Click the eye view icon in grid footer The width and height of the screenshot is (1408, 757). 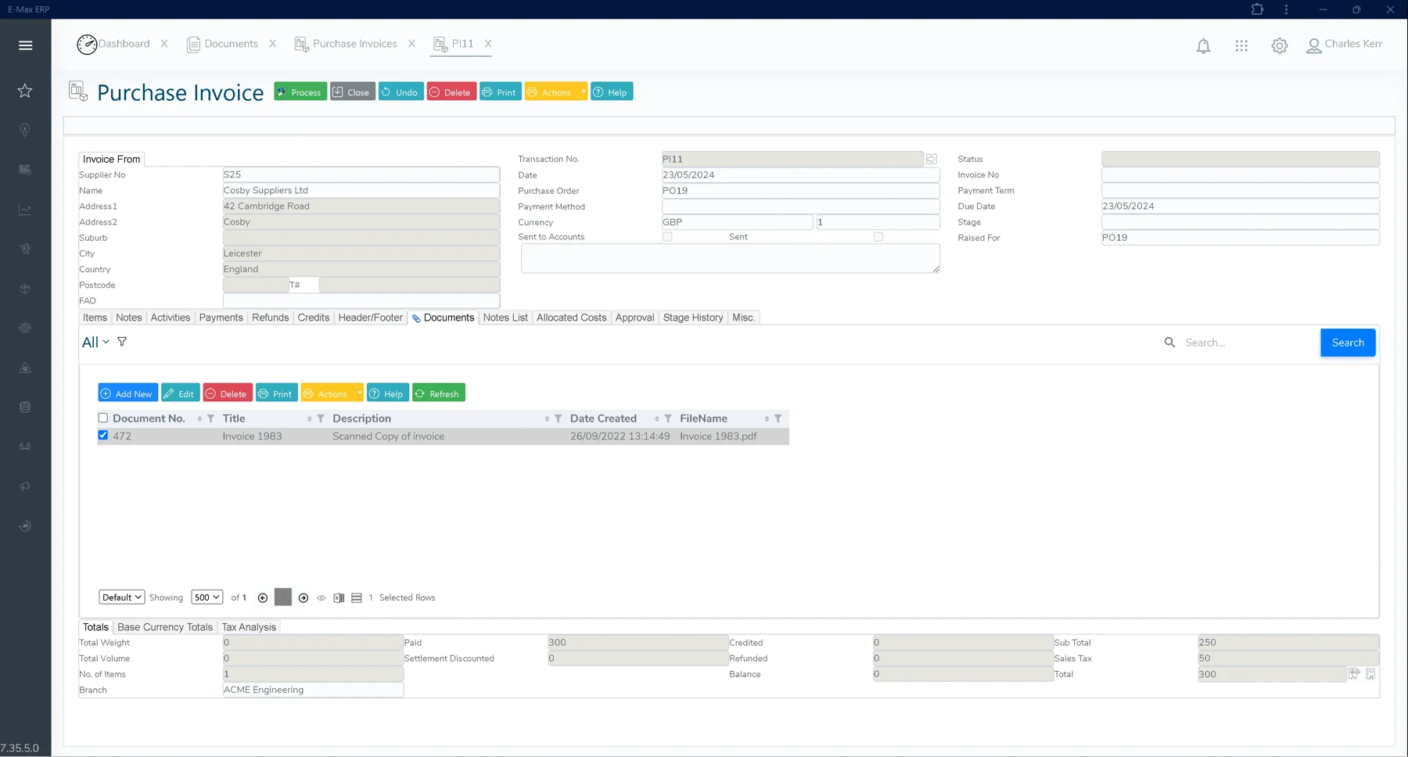click(x=321, y=598)
